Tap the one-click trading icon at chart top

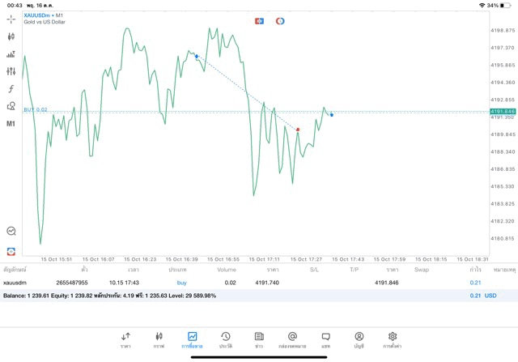tap(259, 20)
